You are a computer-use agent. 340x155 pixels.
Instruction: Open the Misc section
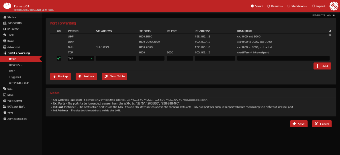coord(8,95)
